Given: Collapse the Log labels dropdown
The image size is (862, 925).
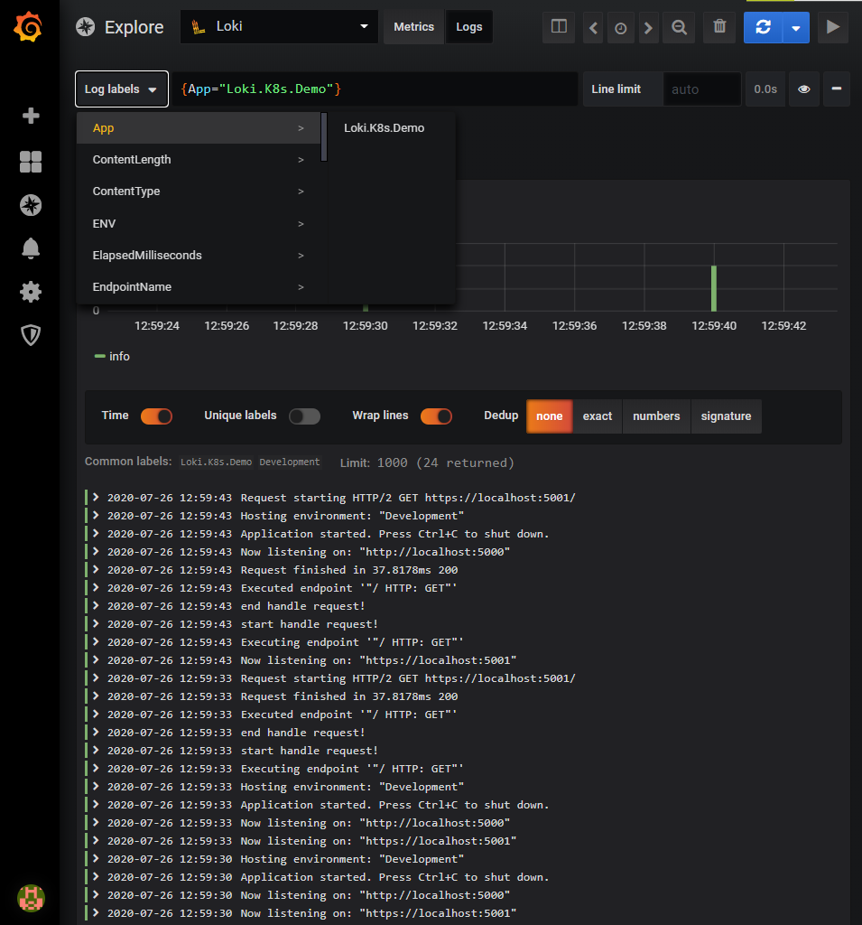Looking at the screenshot, I should pyautogui.click(x=121, y=89).
